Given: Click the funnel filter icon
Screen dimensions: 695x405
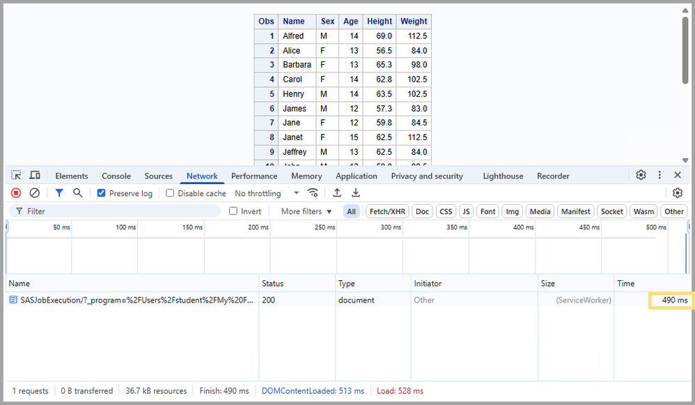Looking at the screenshot, I should click(59, 193).
